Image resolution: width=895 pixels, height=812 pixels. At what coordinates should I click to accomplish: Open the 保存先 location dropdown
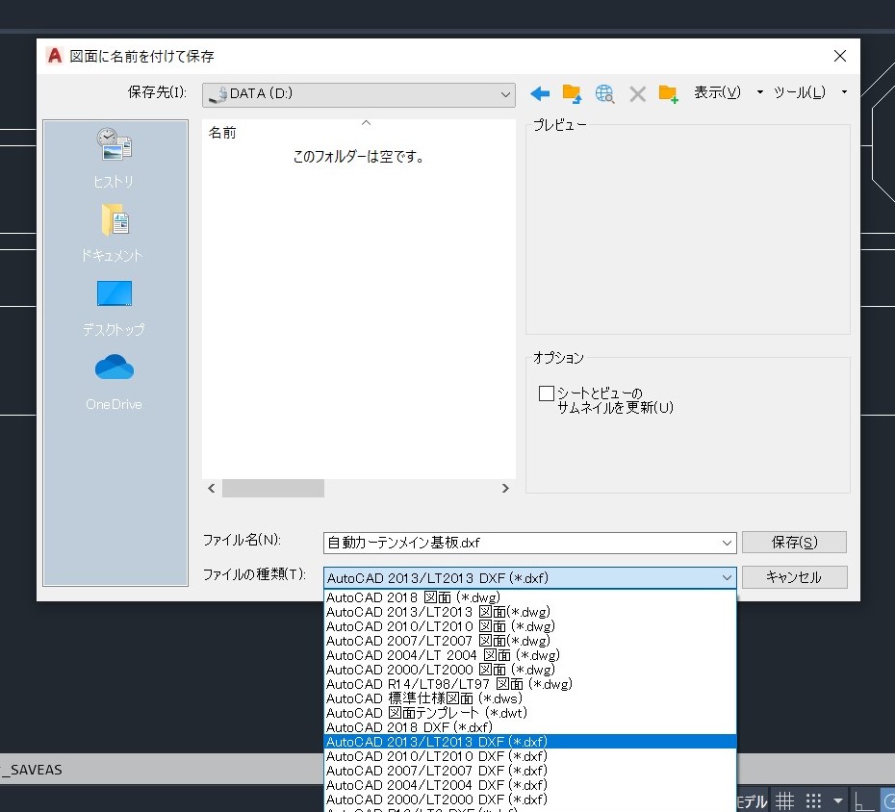507,94
